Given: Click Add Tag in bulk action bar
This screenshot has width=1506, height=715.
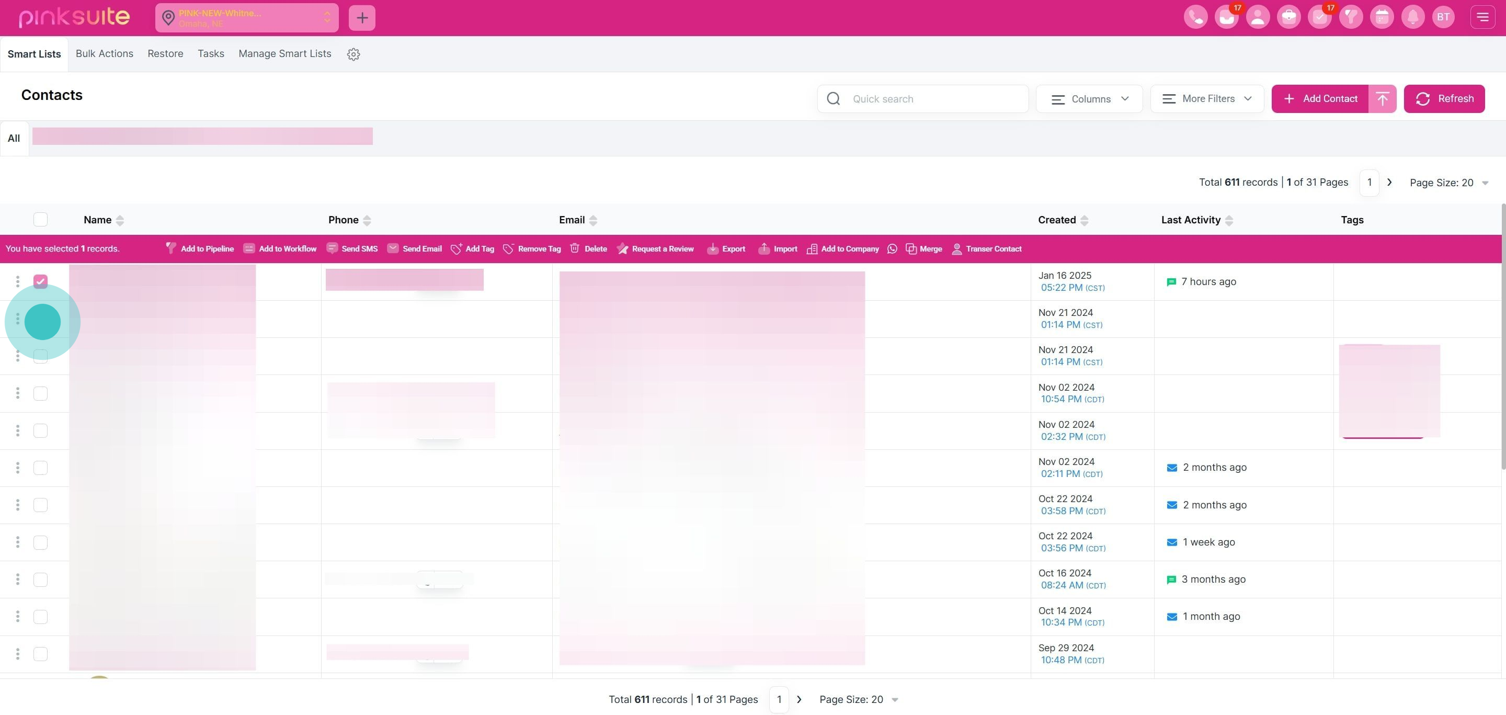Looking at the screenshot, I should click(472, 249).
